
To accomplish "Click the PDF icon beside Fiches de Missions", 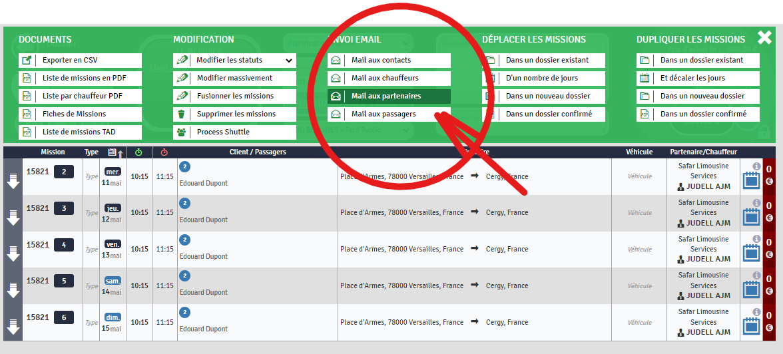I will (27, 114).
